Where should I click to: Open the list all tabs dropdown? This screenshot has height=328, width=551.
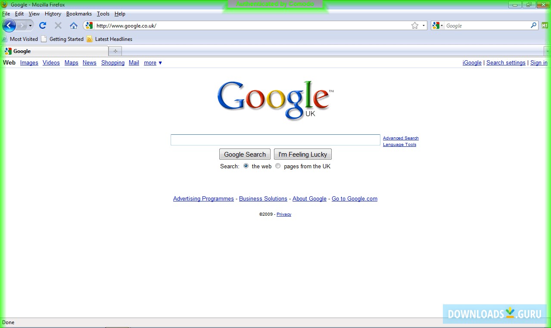click(x=548, y=51)
